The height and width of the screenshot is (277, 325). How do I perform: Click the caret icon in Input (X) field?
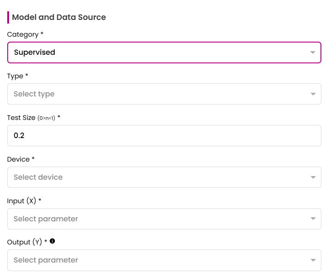[x=312, y=219]
